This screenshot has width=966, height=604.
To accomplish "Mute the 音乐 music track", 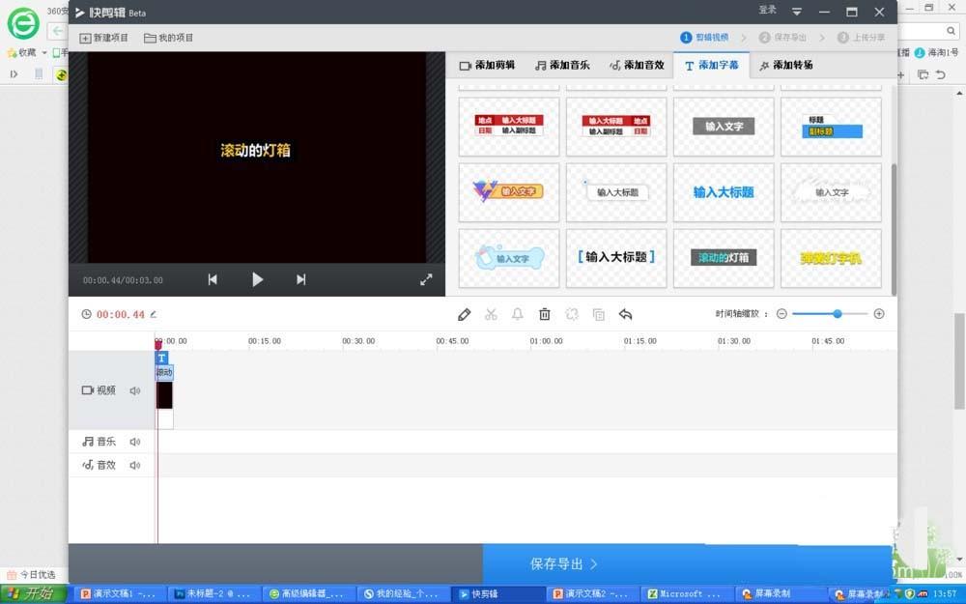I will coord(135,441).
